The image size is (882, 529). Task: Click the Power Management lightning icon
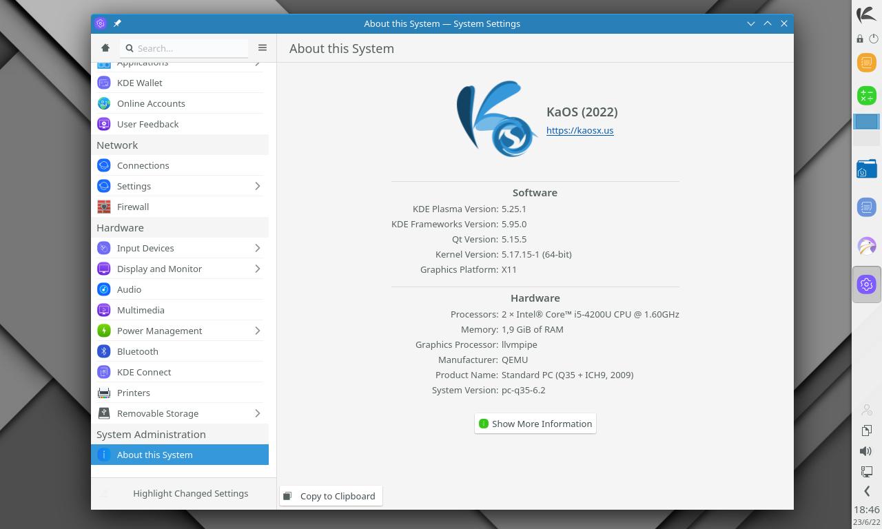click(104, 331)
